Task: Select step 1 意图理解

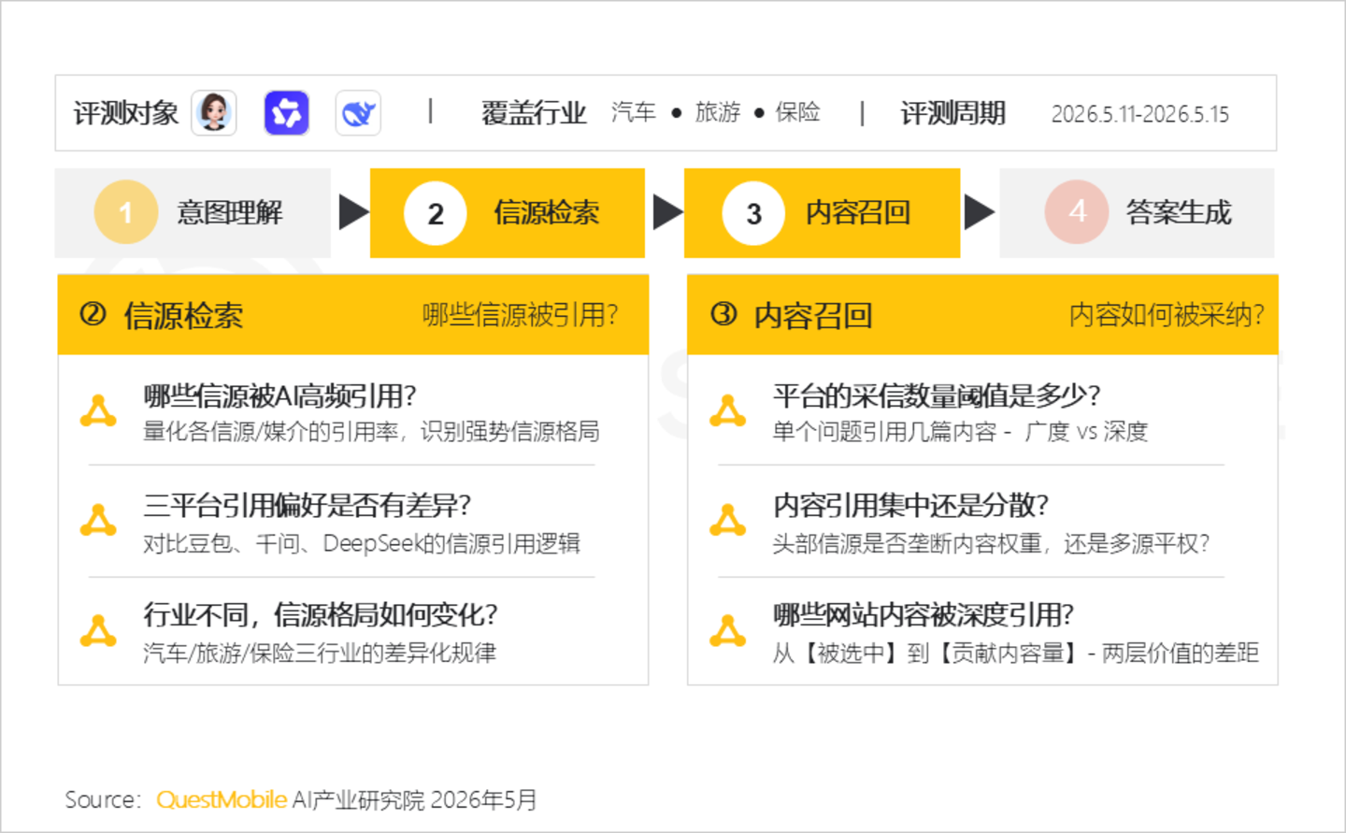Action: (193, 213)
